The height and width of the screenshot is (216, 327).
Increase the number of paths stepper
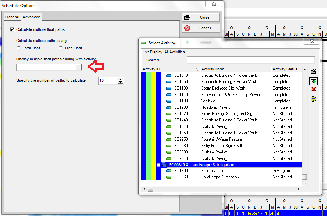coord(120,79)
